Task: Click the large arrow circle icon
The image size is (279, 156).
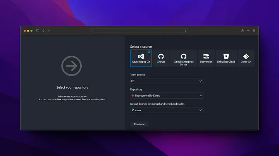Action: 72,66
